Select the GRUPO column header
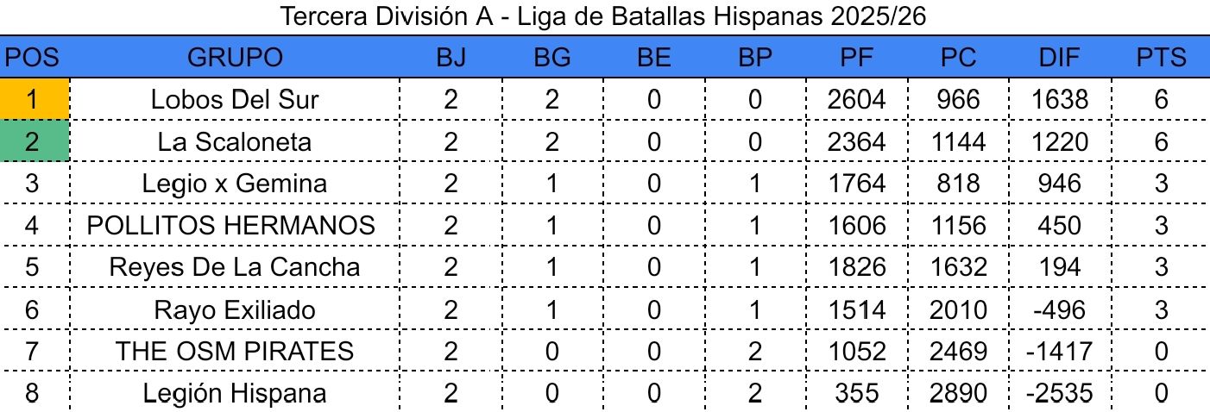1210x412 pixels. click(235, 57)
